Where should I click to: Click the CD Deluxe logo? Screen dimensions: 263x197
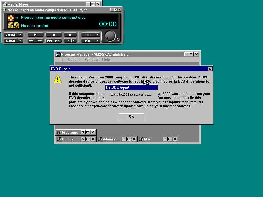pyautogui.click(x=14, y=25)
